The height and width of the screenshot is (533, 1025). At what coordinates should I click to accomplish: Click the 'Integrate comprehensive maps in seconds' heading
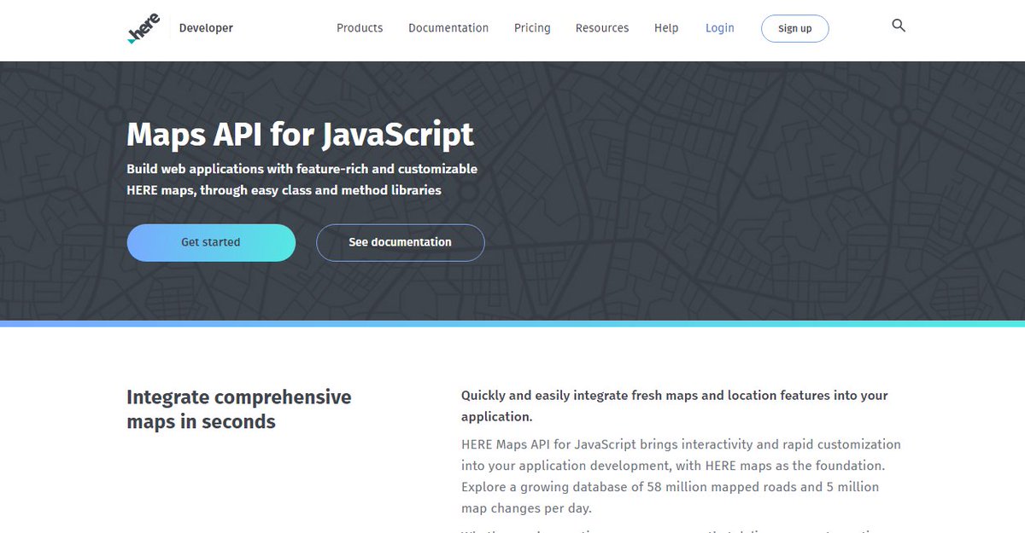(x=239, y=409)
